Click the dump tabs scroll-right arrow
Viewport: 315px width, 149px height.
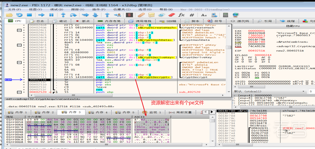[x=212, y=112]
